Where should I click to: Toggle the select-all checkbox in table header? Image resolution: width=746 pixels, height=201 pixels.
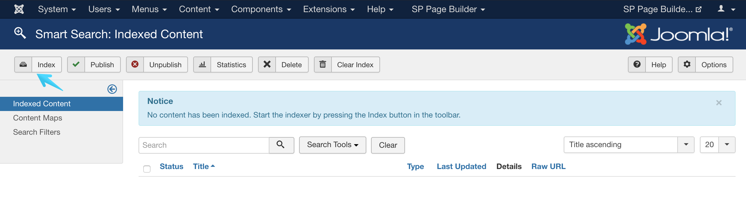[147, 169]
